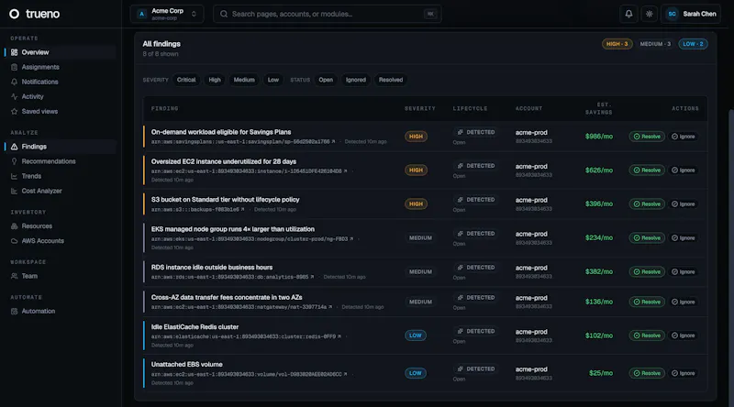Open Automation in the sidebar

(60, 312)
